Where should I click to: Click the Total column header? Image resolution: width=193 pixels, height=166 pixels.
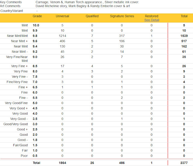[x=184, y=16]
